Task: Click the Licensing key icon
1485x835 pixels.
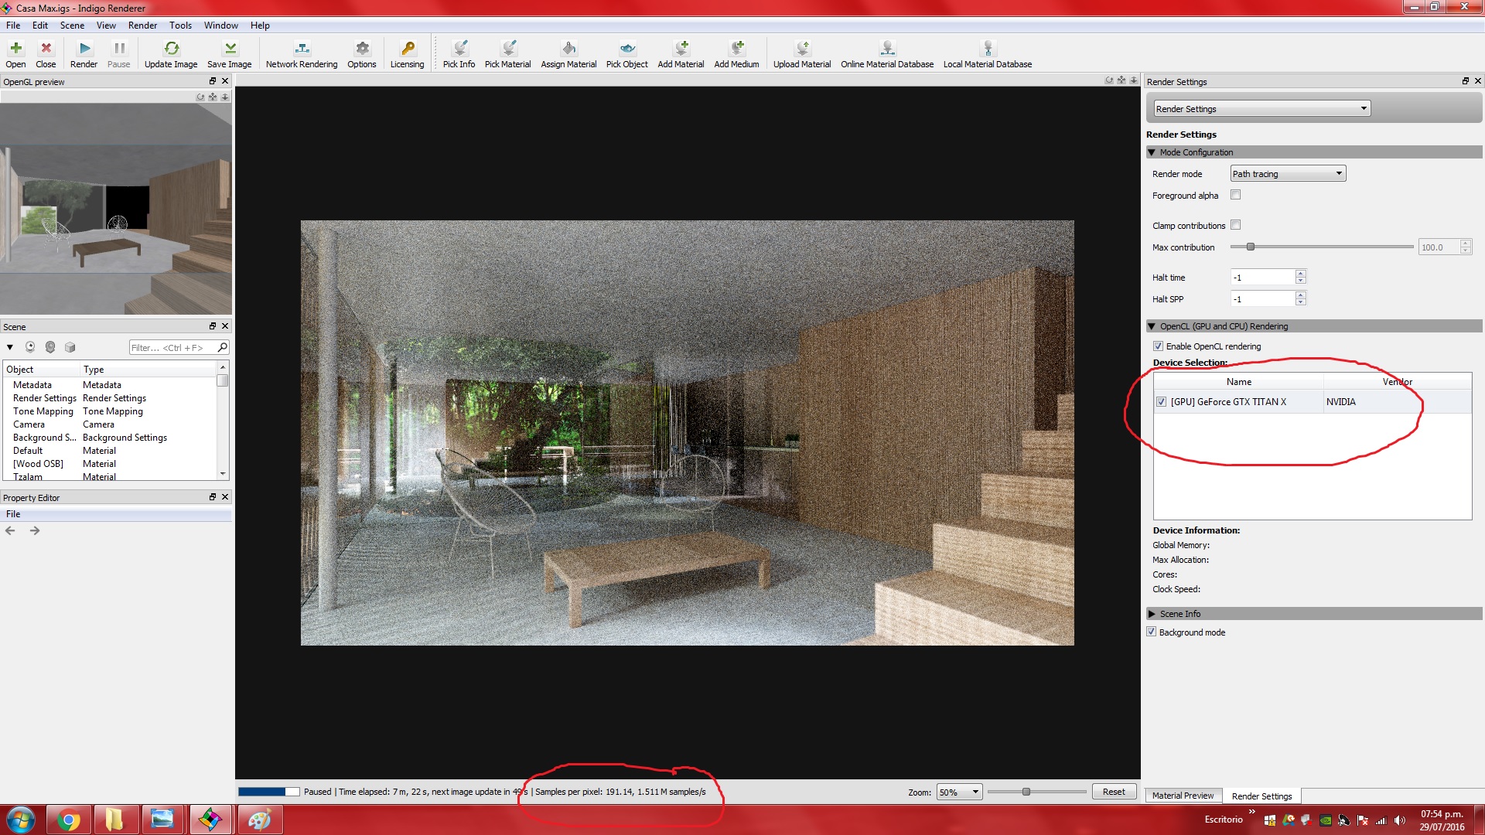Action: 407,49
